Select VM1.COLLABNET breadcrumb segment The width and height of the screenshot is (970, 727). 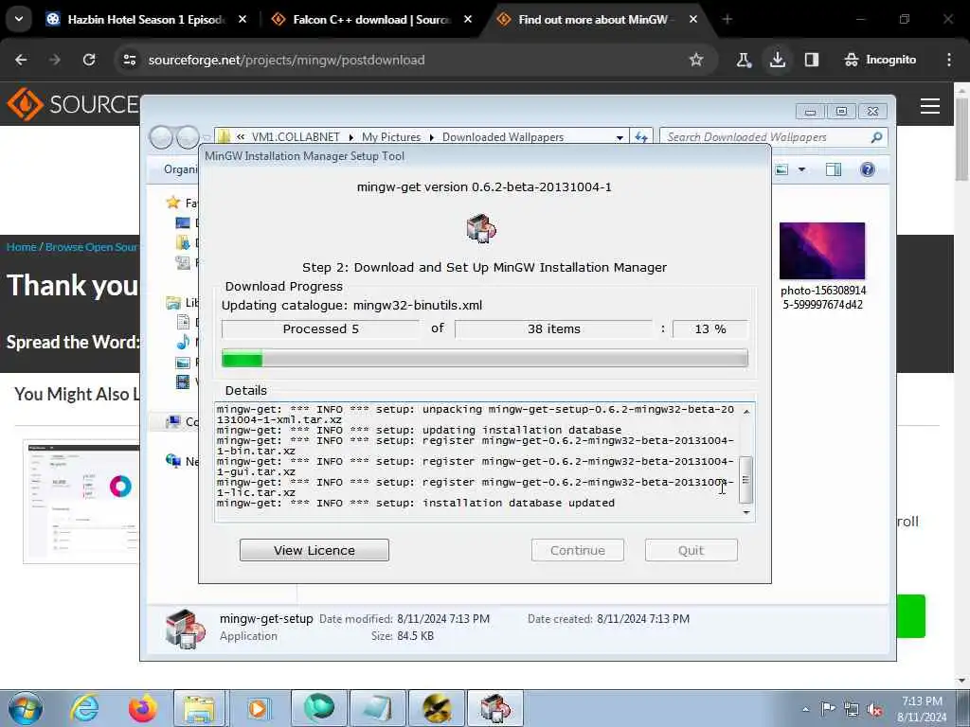[x=296, y=137]
